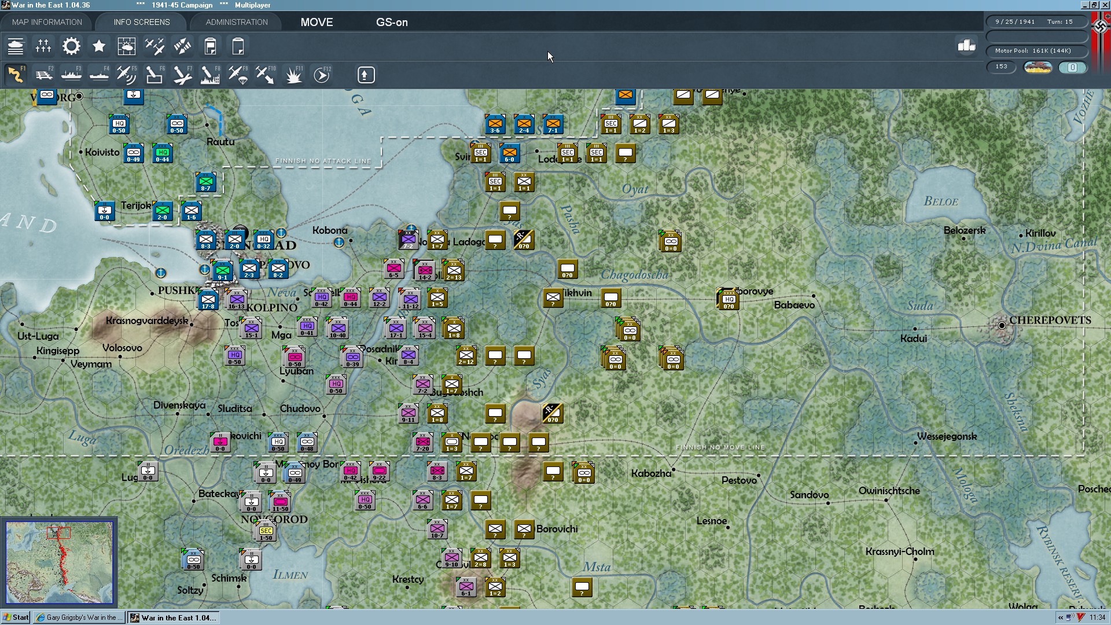Open the victory star screen icon
Image resolution: width=1111 pixels, height=625 pixels.
click(99, 46)
